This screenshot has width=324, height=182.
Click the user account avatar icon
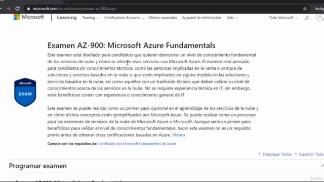320,17
